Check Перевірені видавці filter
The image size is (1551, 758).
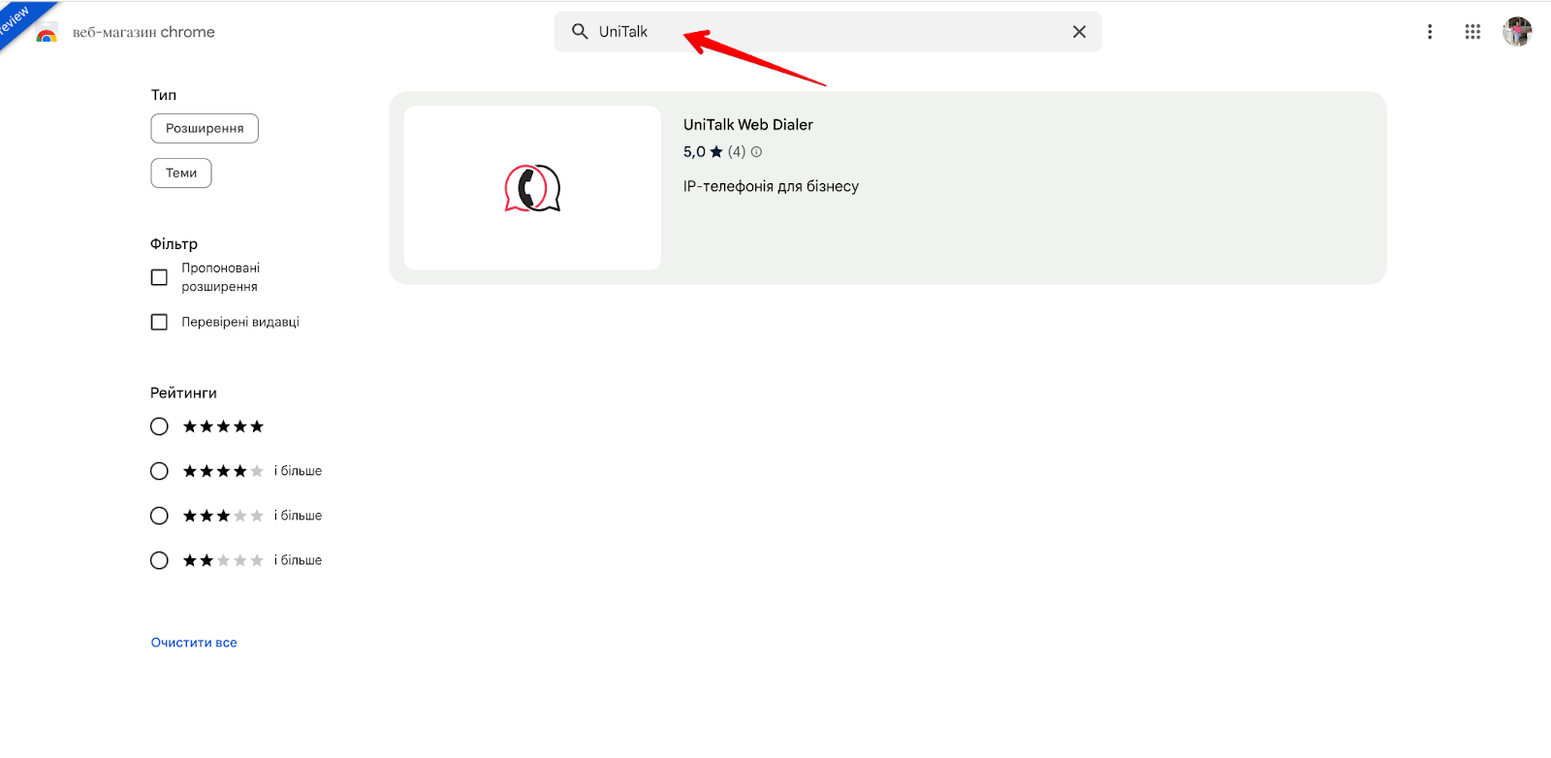tap(159, 322)
